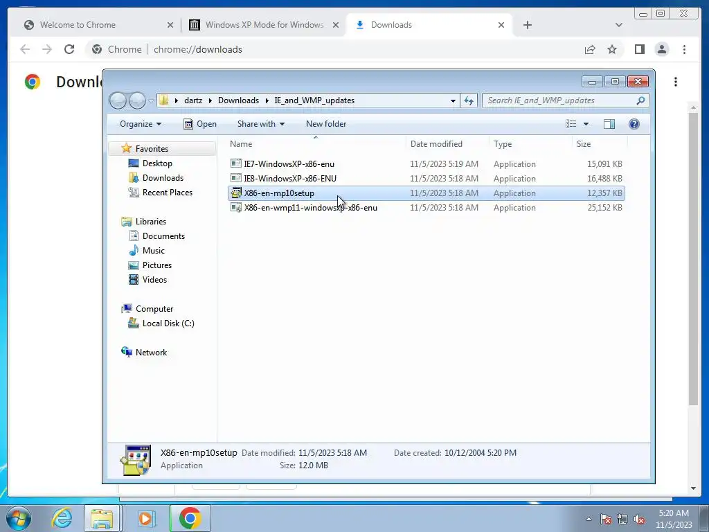
Task: Click the X86-en-mp10setup installer icon
Action: click(235, 193)
